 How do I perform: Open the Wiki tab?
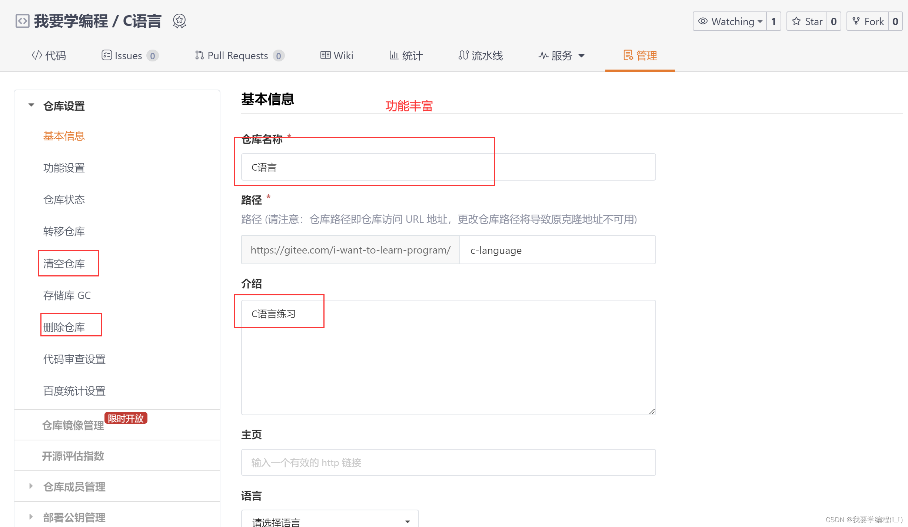point(337,56)
